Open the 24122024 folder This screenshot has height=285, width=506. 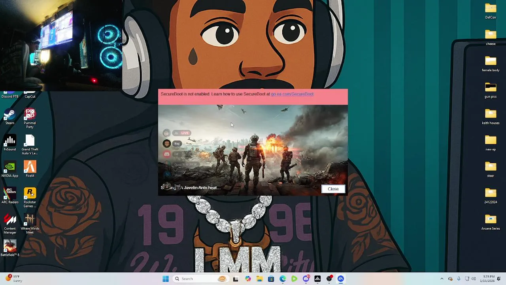[x=491, y=196]
